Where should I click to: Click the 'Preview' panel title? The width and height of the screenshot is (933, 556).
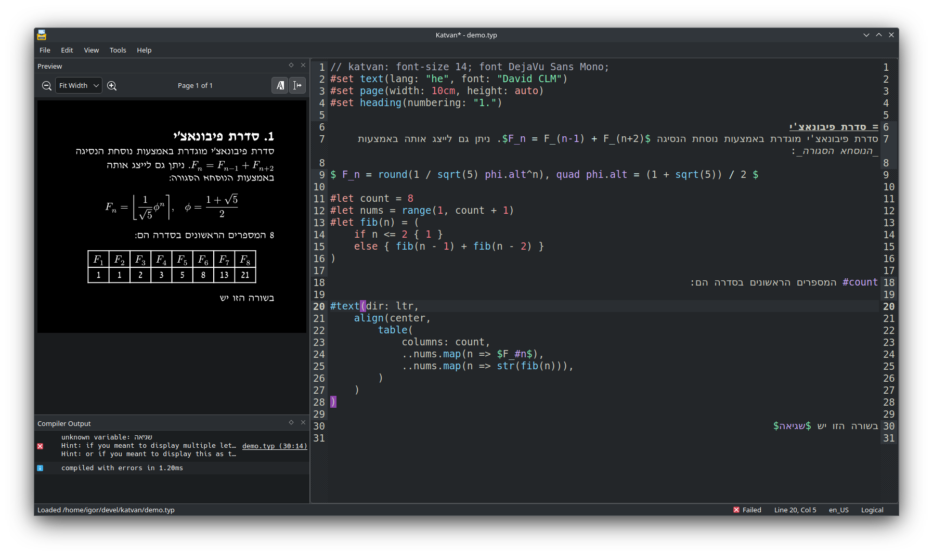click(49, 66)
